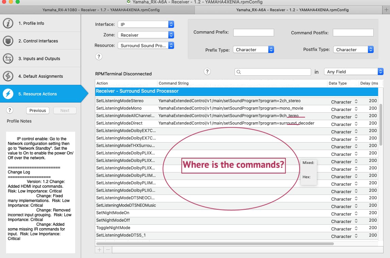This screenshot has width=390, height=258.
Task: Switch to the Yamaha_RX-A6A Receiver 1.2 tab
Action: (289, 10)
